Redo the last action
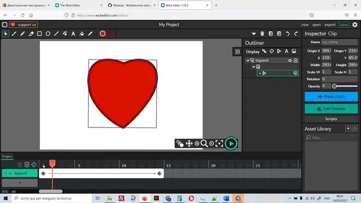 click(296, 34)
